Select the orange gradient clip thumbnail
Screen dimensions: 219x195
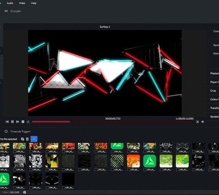[133, 161]
